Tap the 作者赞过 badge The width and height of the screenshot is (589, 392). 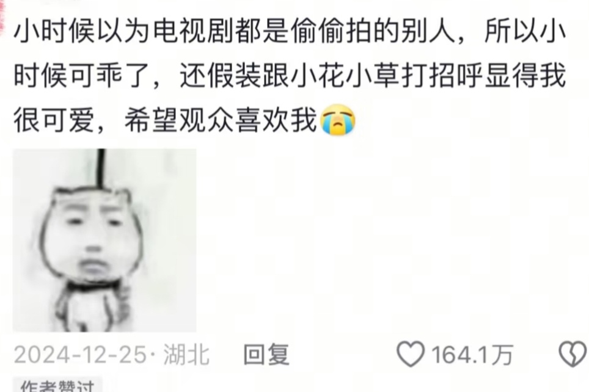[x=57, y=385]
